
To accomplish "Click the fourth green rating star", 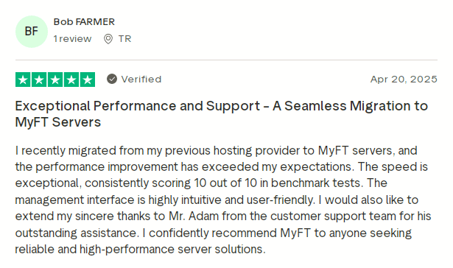I will pos(71,80).
